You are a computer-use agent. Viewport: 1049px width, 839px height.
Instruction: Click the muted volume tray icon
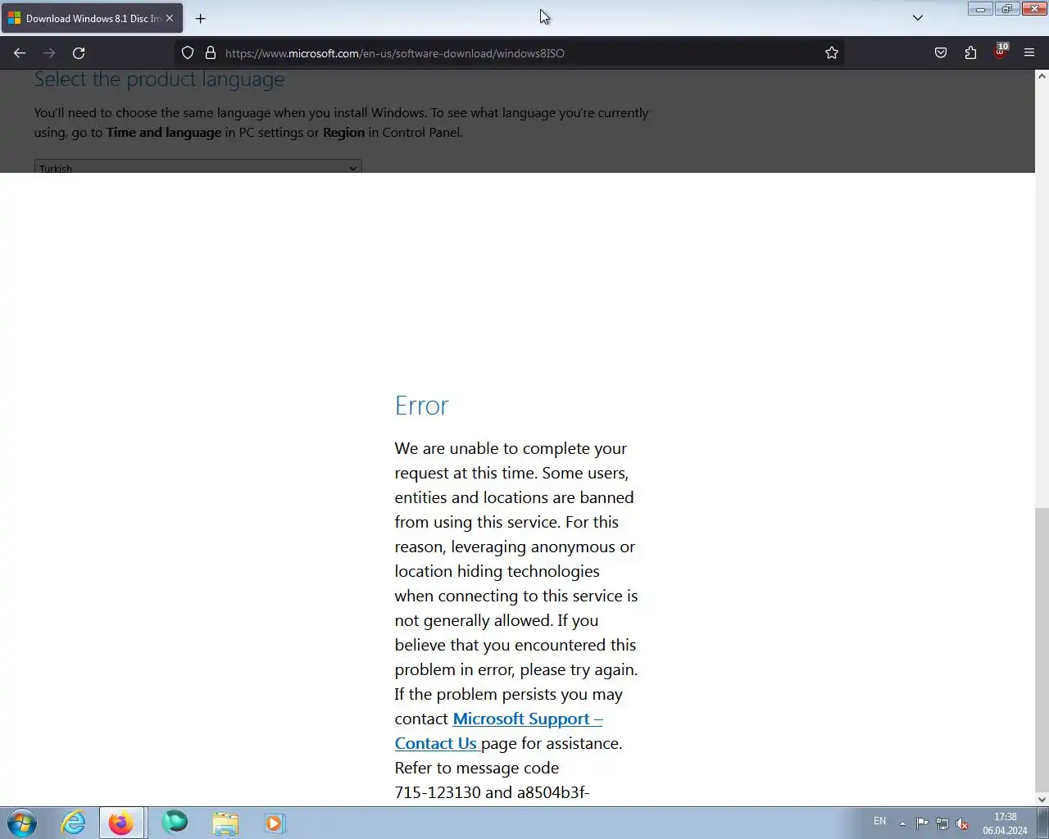[963, 823]
